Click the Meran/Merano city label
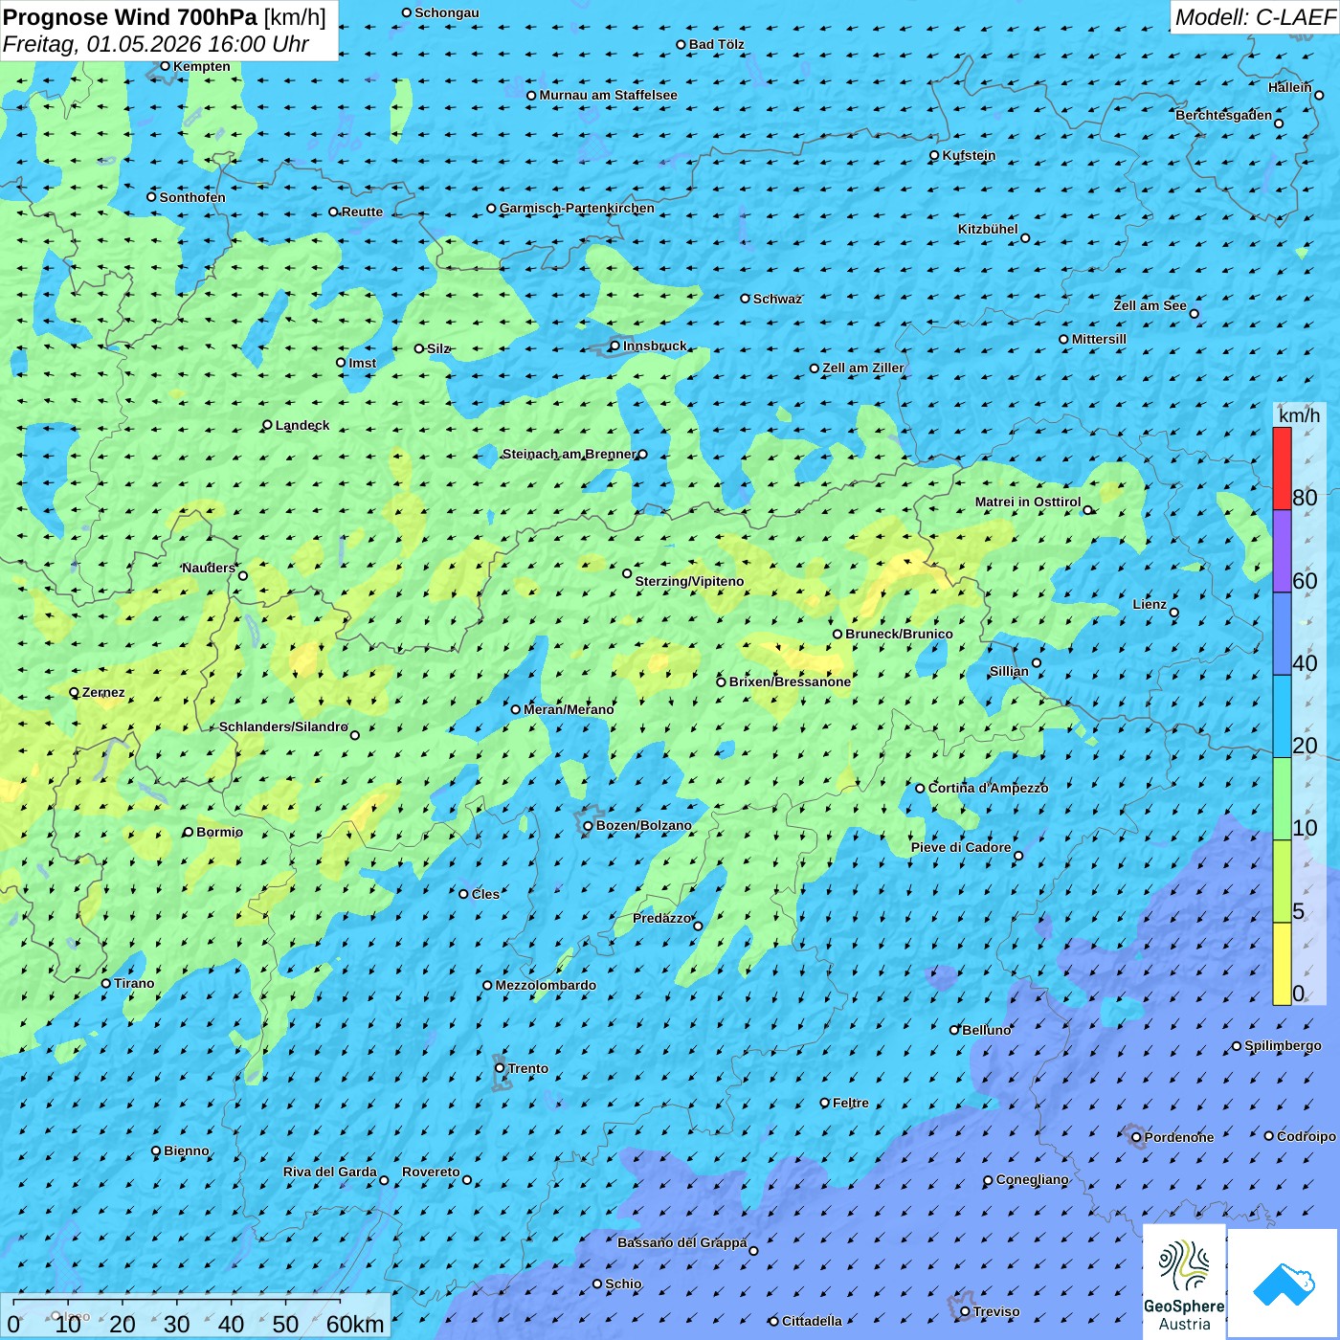The height and width of the screenshot is (1340, 1340). (569, 709)
